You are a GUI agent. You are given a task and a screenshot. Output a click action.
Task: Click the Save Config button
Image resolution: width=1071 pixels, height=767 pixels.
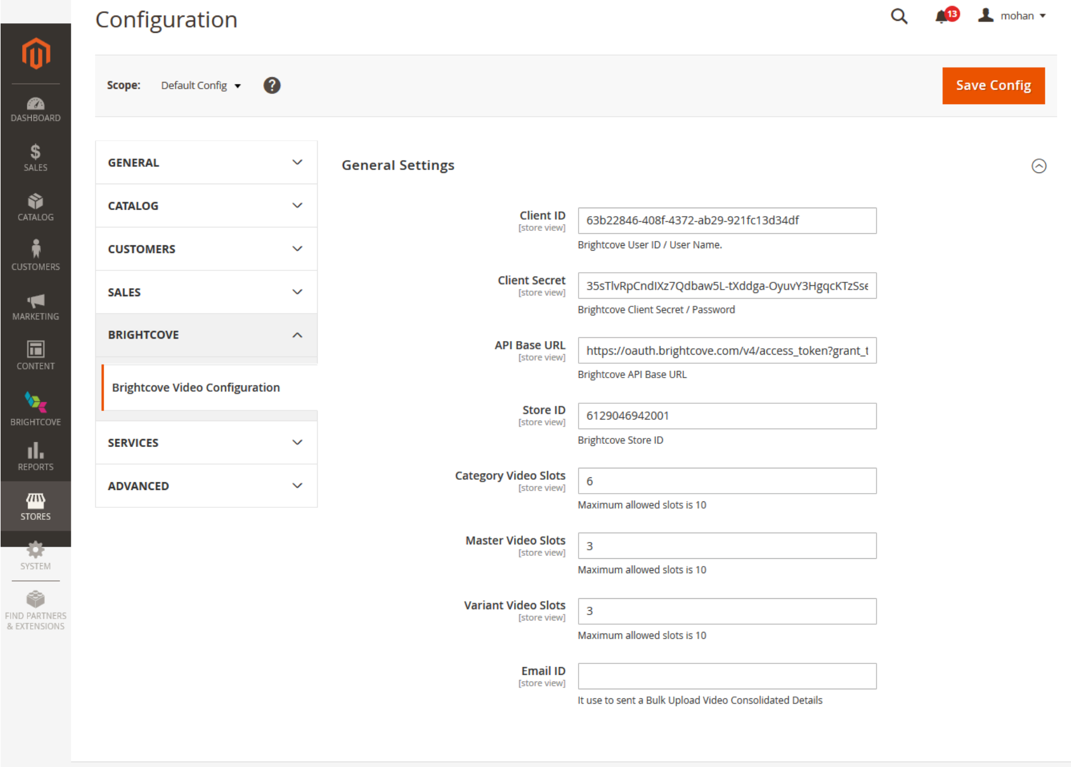[993, 86]
